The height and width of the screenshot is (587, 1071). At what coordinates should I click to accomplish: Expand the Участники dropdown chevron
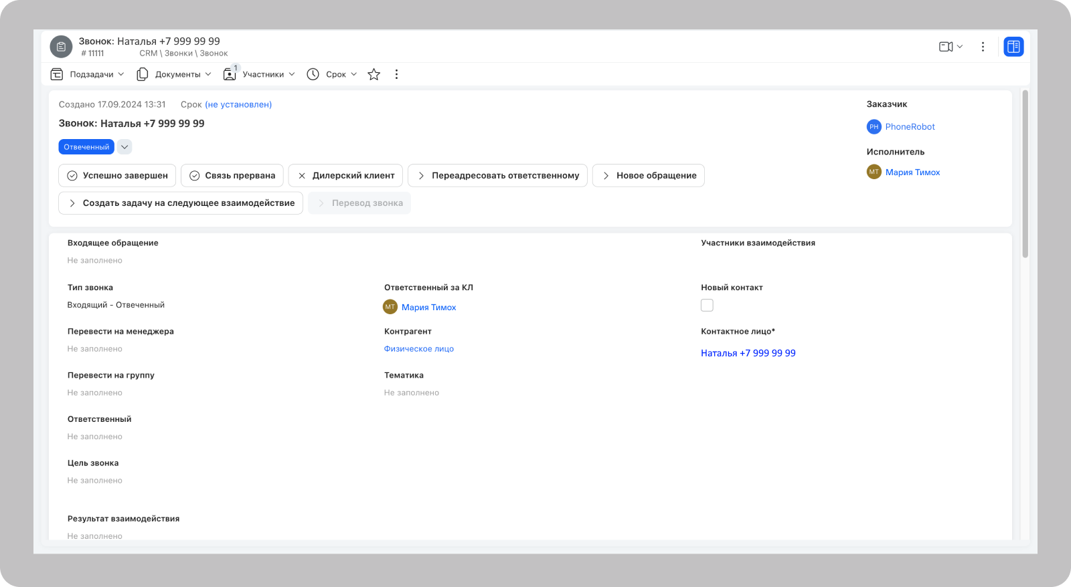pos(292,74)
